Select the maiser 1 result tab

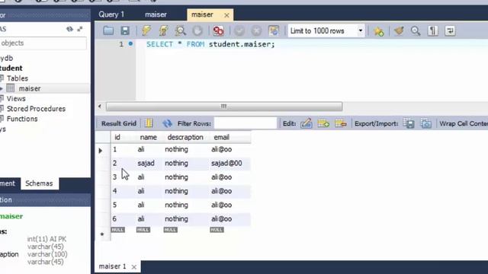tap(112, 266)
